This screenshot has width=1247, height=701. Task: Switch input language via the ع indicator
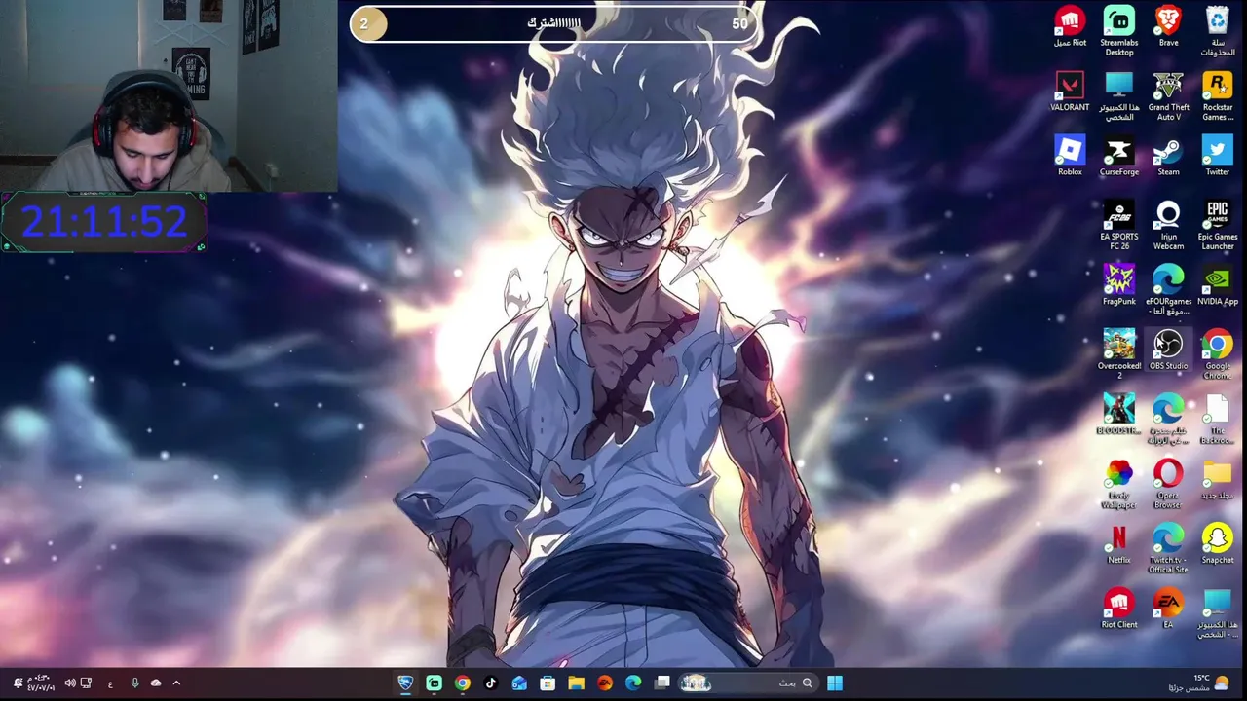click(110, 683)
